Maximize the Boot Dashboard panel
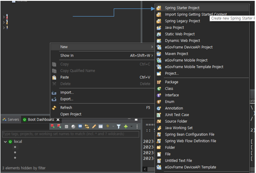Screen dimensions: 256x173 pyautogui.click(x=136, y=120)
